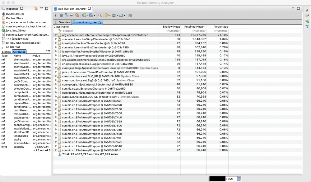
Task: Click the Find Object by Address magnifier
Action: pos(100,15)
